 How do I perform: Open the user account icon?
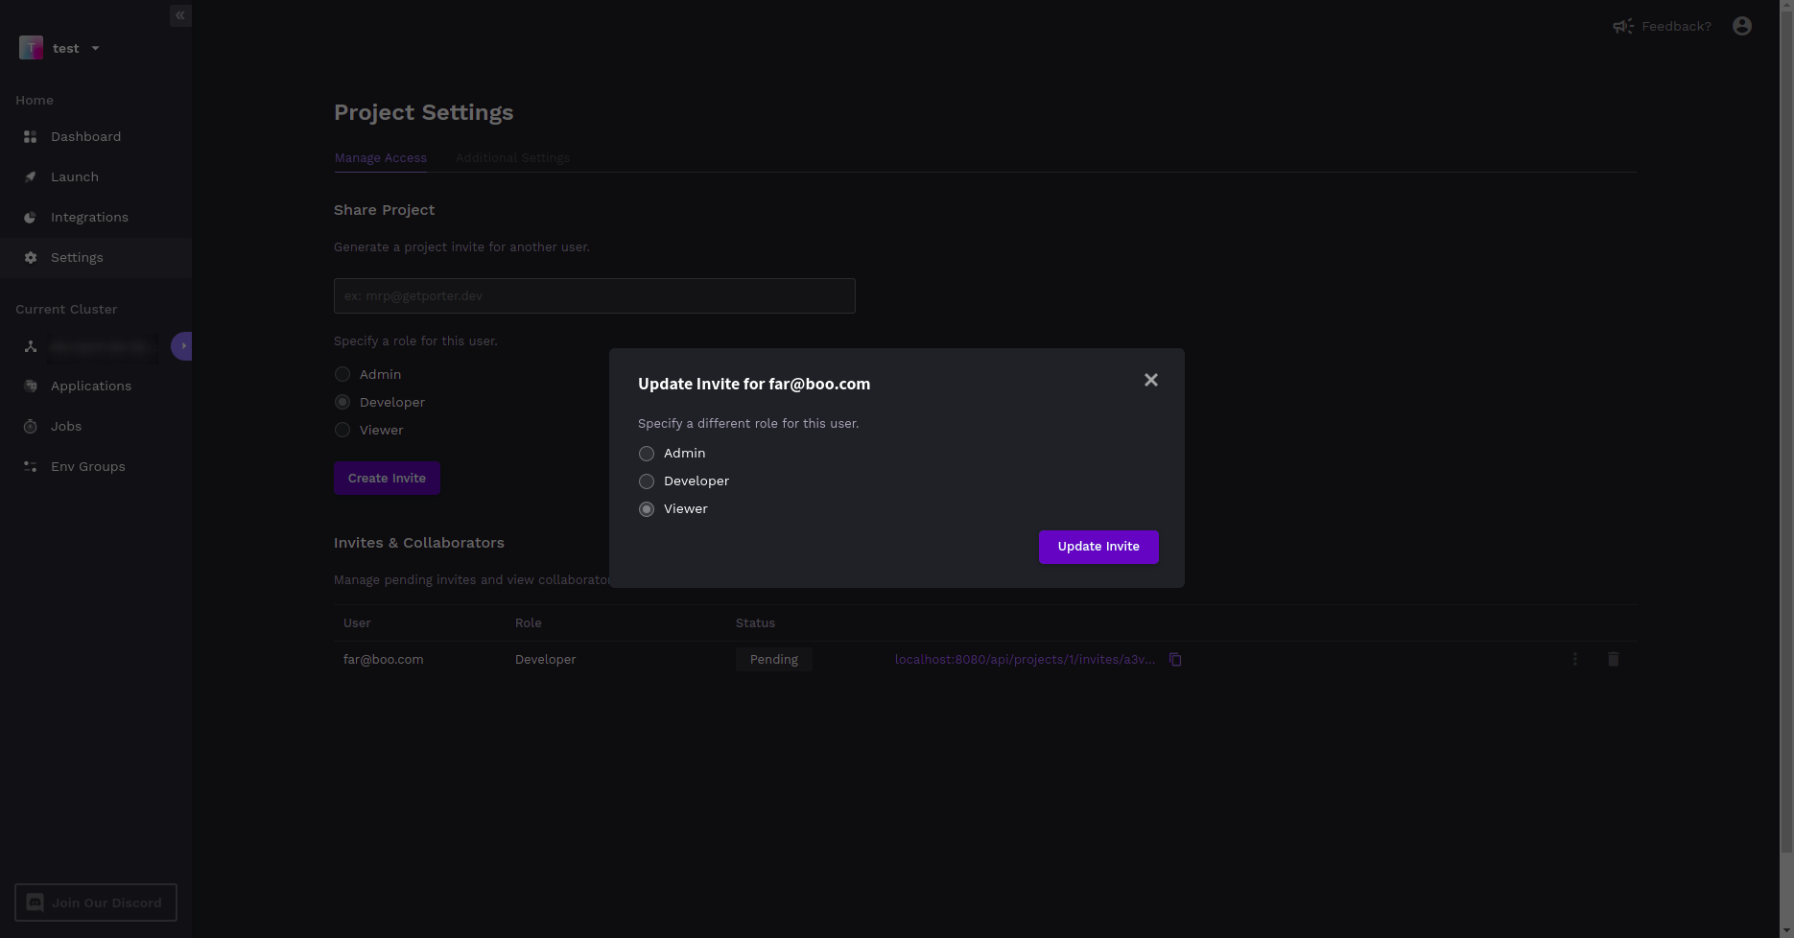1742,26
